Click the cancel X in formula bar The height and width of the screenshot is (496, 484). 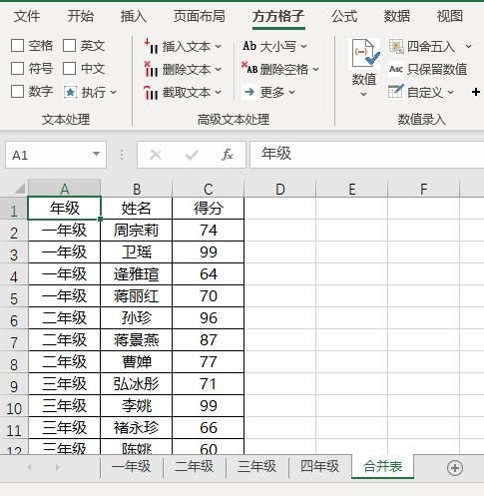point(156,155)
